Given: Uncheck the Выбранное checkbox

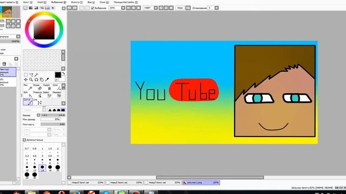Looking at the screenshot, I should [x=92, y=8].
